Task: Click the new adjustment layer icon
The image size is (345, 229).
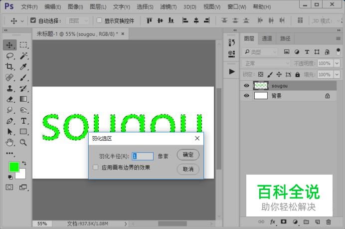Action: (295, 222)
